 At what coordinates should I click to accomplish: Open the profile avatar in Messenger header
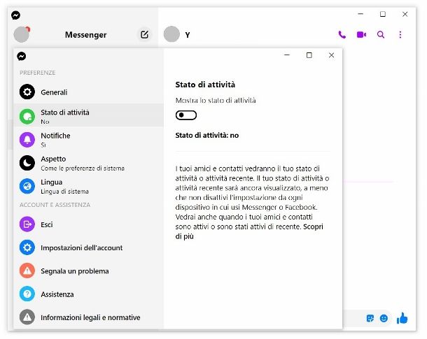tap(22, 34)
